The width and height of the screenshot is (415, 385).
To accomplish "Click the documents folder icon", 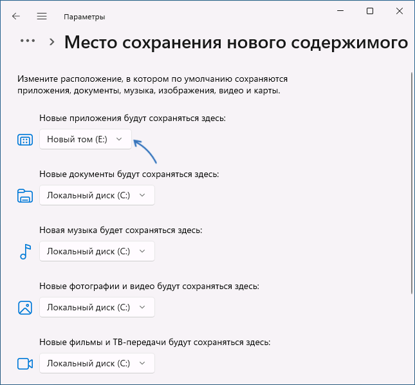I will tap(25, 196).
